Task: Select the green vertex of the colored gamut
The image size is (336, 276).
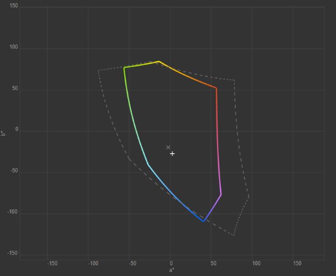Action: (124, 67)
